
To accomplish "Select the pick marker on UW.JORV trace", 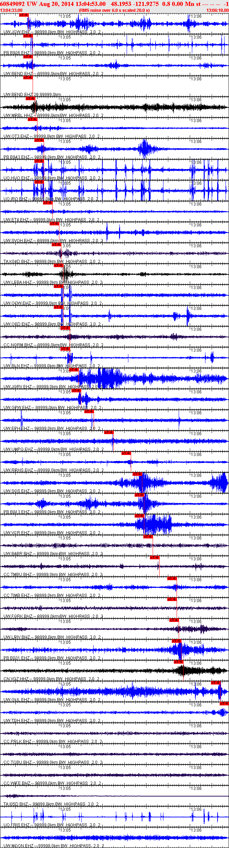I will 74,370.
